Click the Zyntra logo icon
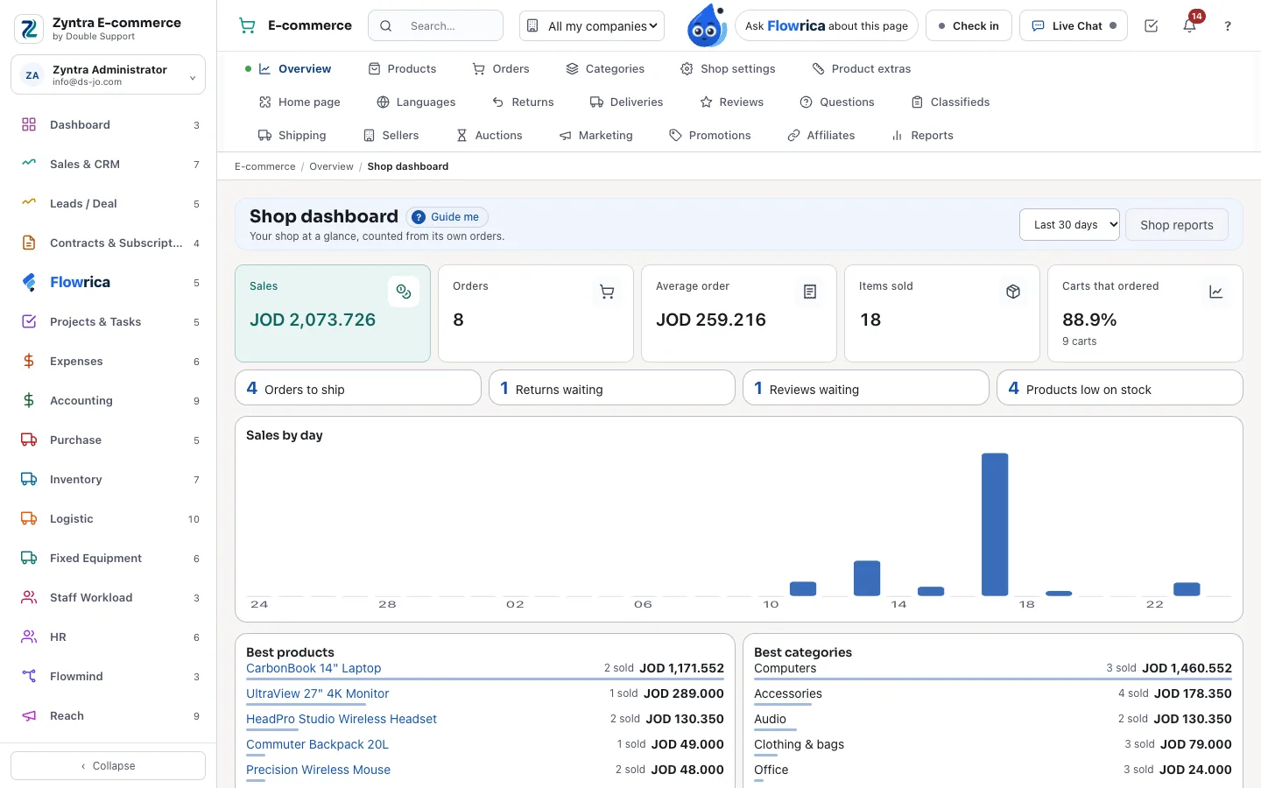This screenshot has height=788, width=1261. tap(29, 29)
